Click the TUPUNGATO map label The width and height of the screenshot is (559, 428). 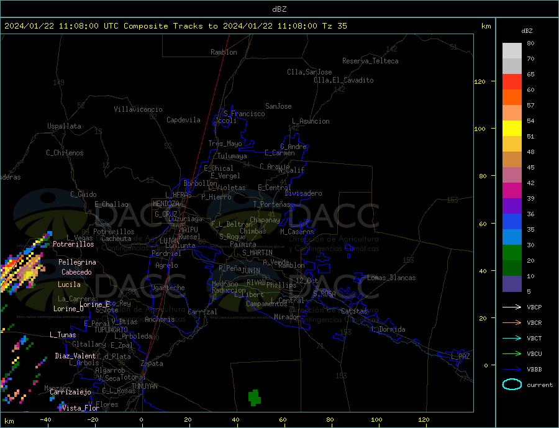click(111, 330)
